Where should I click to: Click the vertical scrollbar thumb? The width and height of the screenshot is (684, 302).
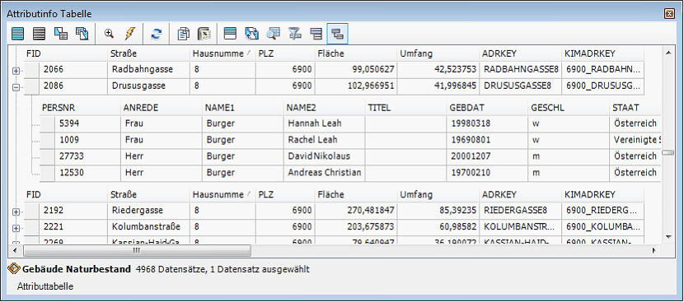[668, 152]
